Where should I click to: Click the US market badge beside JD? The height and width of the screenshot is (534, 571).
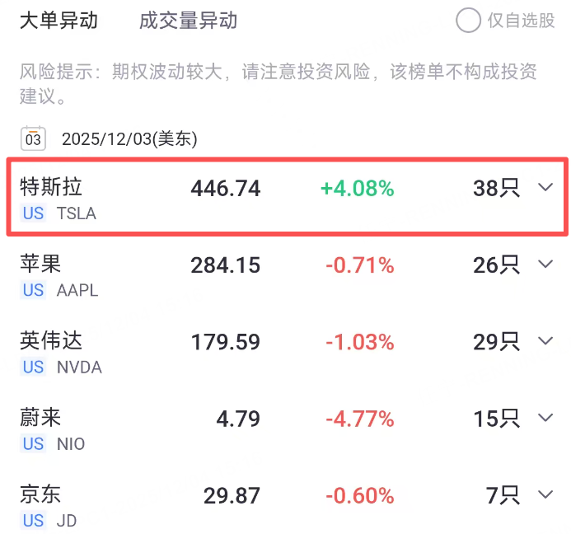click(34, 520)
